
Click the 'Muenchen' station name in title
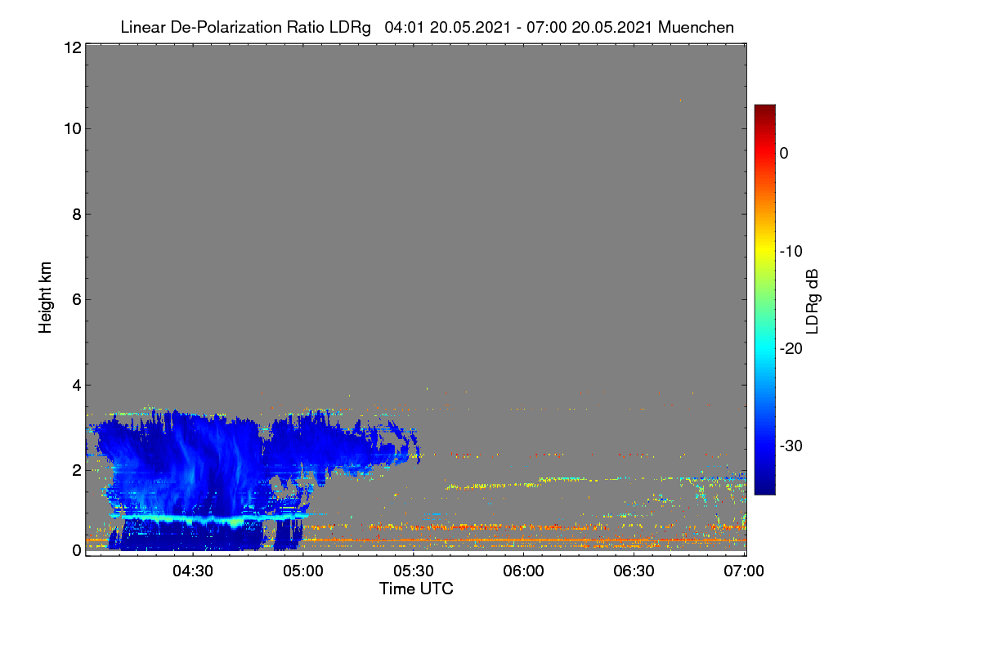click(x=696, y=28)
